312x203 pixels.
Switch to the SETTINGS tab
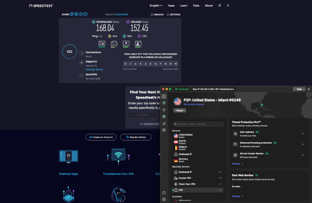click(173, 15)
